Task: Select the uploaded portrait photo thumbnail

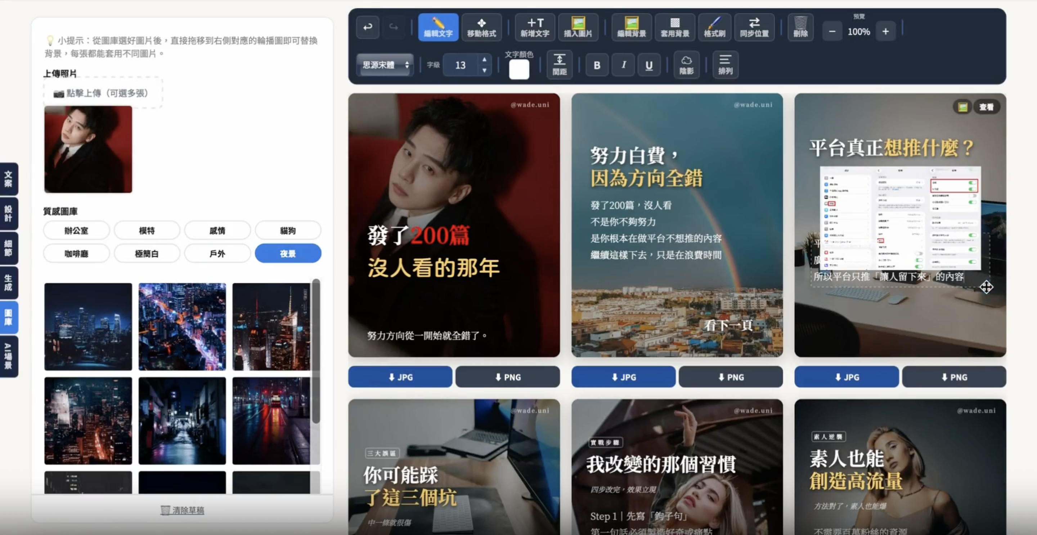Action: (x=88, y=149)
